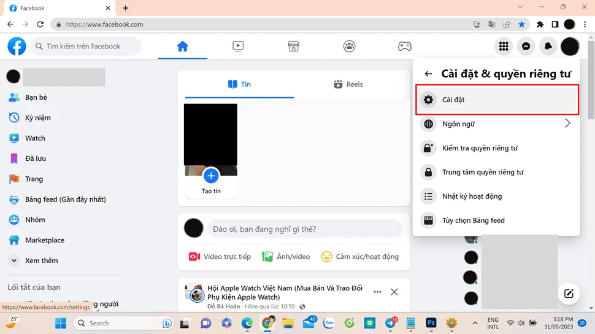Image resolution: width=595 pixels, height=334 pixels.
Task: Open the Groups tab icon
Action: pyautogui.click(x=349, y=46)
